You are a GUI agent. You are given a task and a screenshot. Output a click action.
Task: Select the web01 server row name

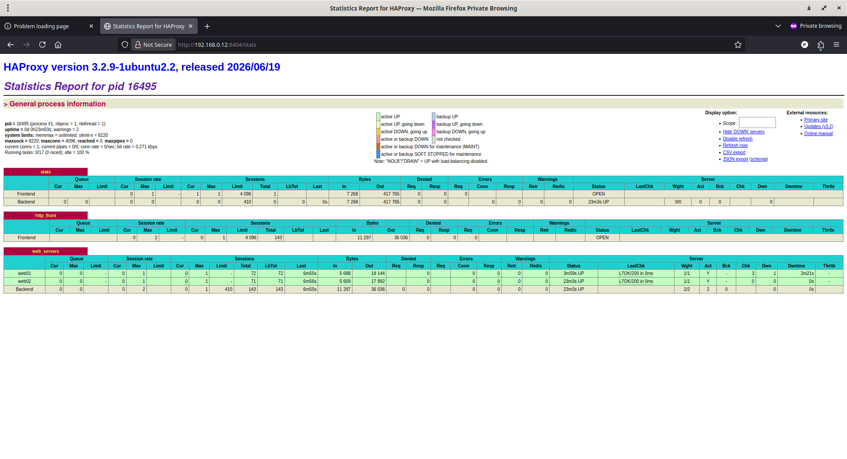(x=24, y=273)
